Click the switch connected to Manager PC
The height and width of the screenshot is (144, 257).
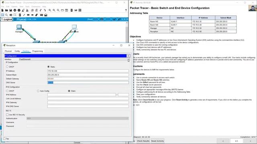tap(36, 42)
